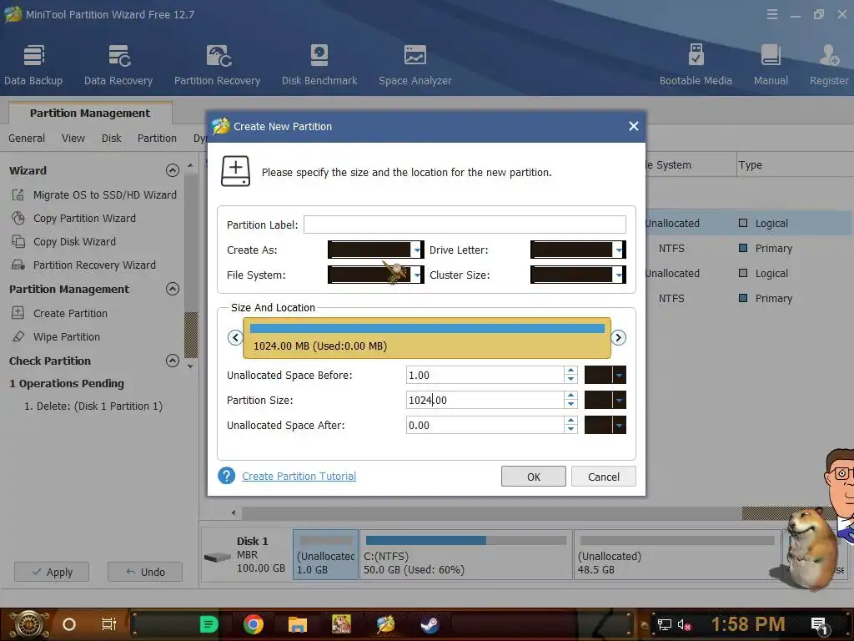Open the notification center icon
Screen dimensions: 854x641
coord(820,624)
